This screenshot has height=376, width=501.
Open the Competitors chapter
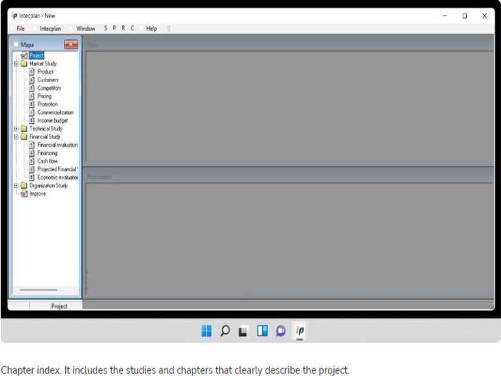[x=49, y=88]
